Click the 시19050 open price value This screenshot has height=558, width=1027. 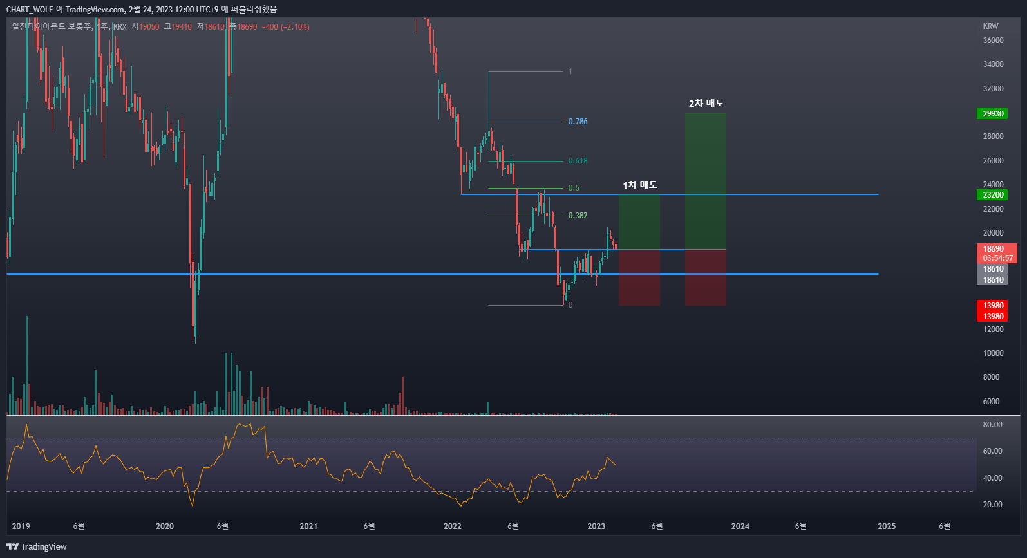coord(145,27)
